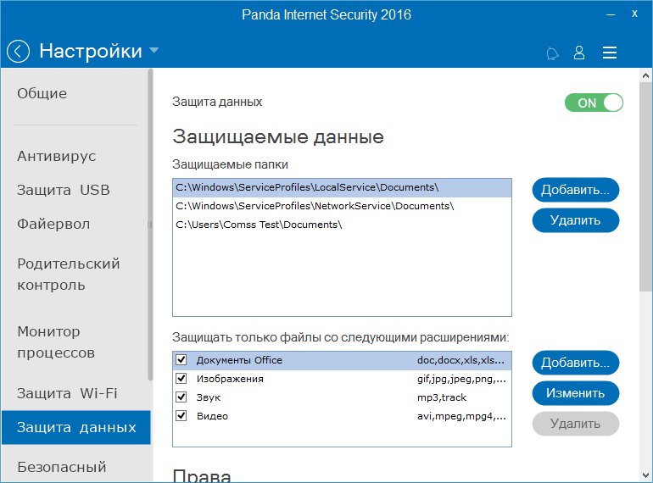Open the notifications bell icon
Viewport: 653px width, 483px height.
(552, 53)
